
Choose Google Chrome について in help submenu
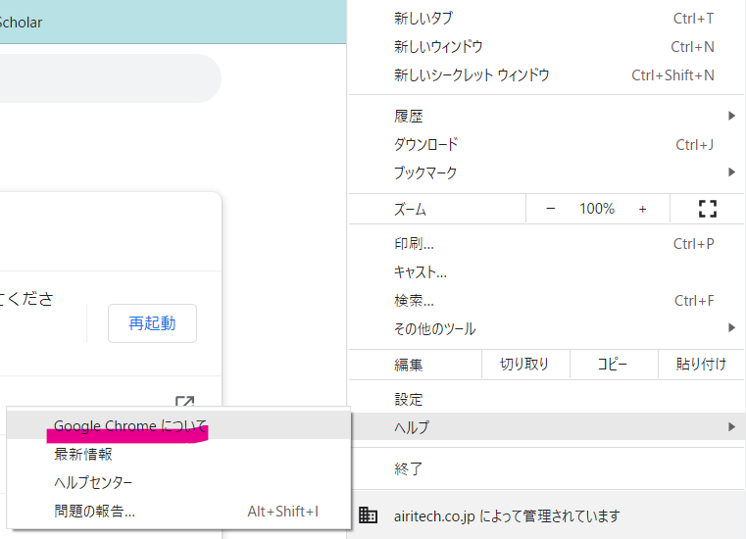click(x=178, y=425)
